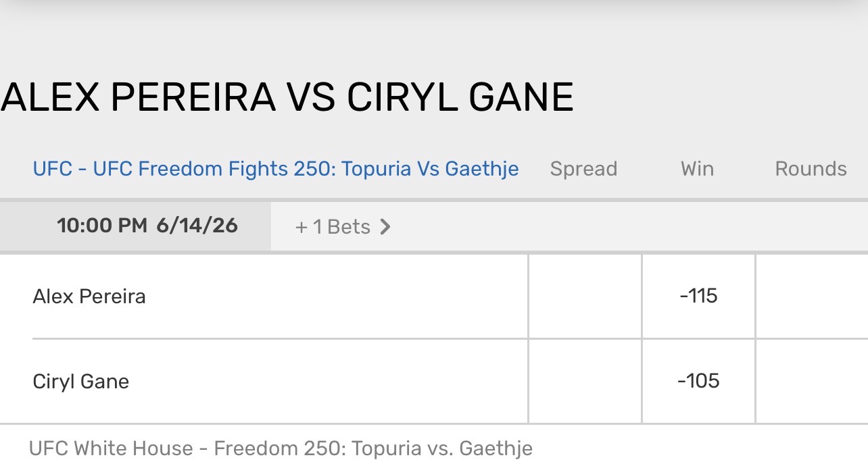Click the Rounds column header
The image size is (868, 464).
[811, 169]
